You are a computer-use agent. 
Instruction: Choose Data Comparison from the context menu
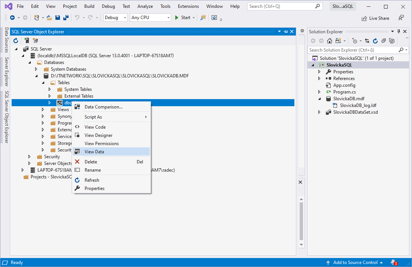111,107
